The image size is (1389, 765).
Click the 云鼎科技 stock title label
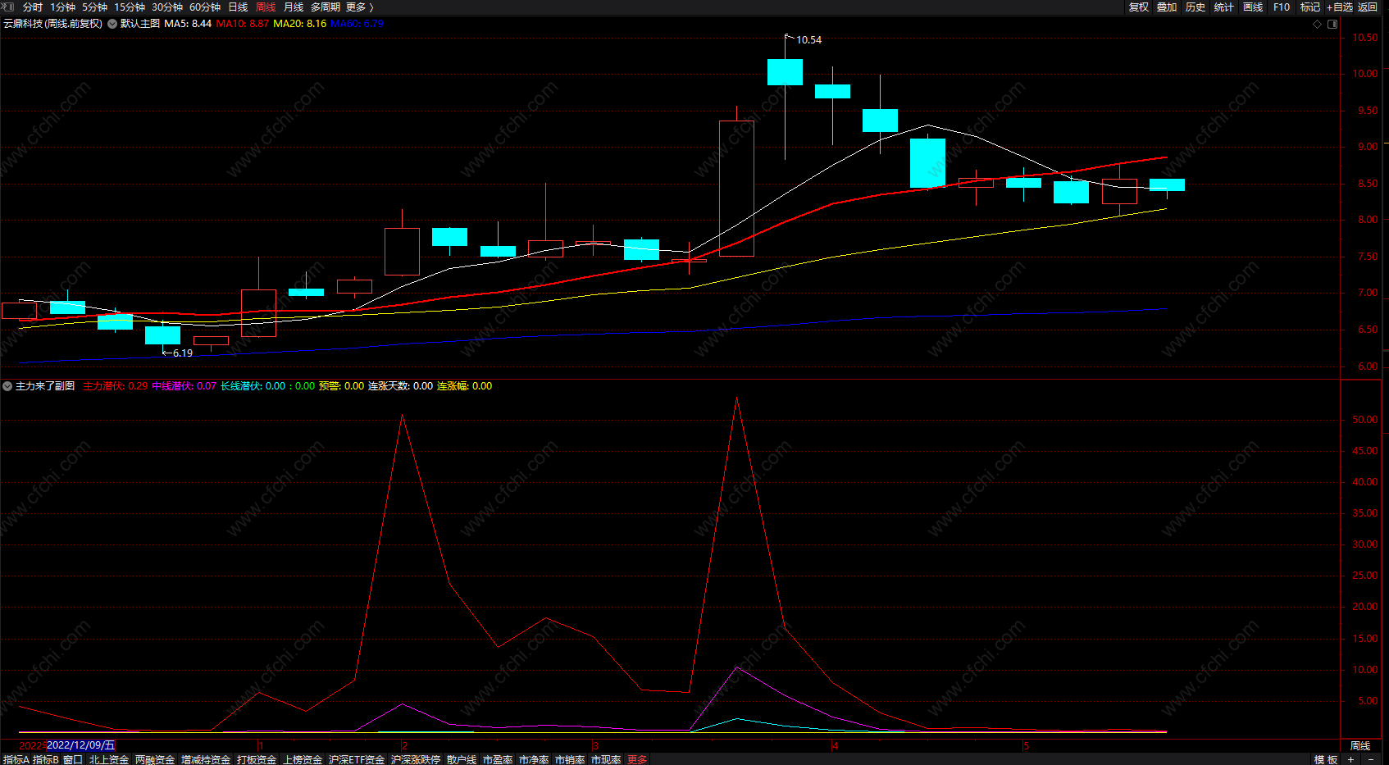pos(52,24)
